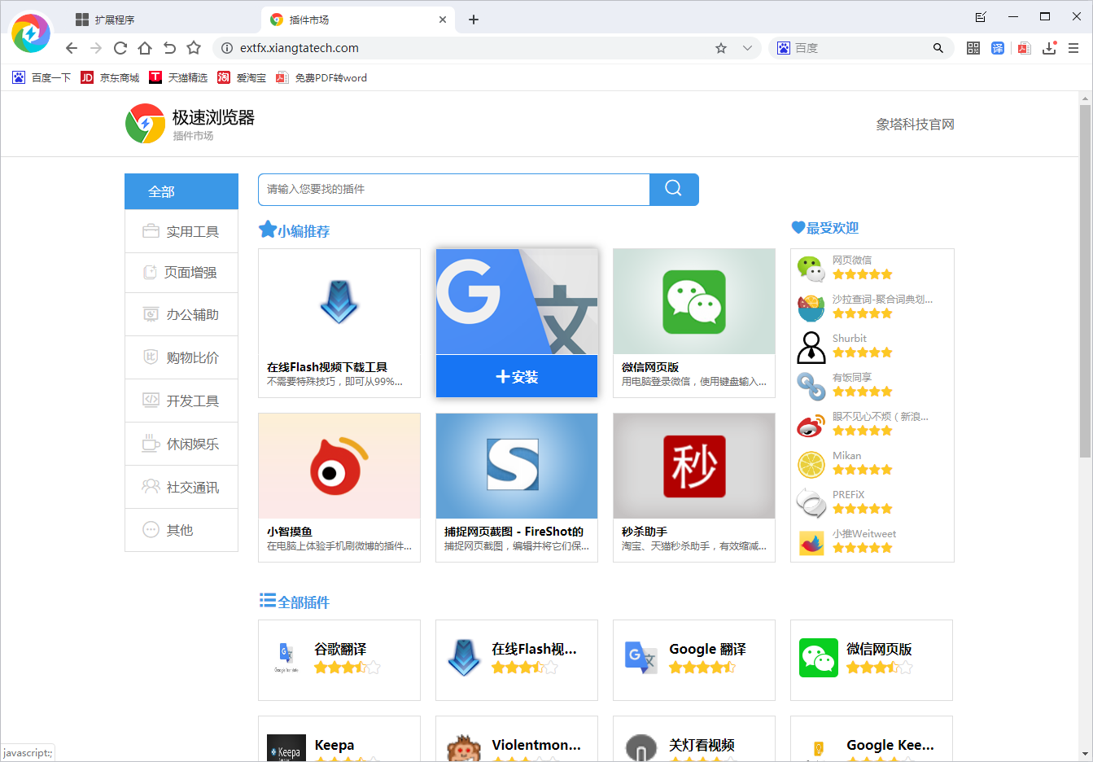Image resolution: width=1093 pixels, height=762 pixels.
Task: Open the 天猫精选 bookmark
Action: (178, 77)
